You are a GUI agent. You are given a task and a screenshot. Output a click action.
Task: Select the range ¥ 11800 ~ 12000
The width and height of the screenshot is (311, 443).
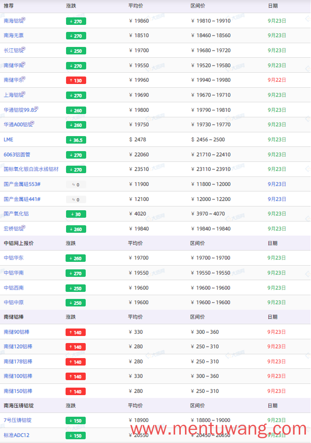(x=211, y=184)
